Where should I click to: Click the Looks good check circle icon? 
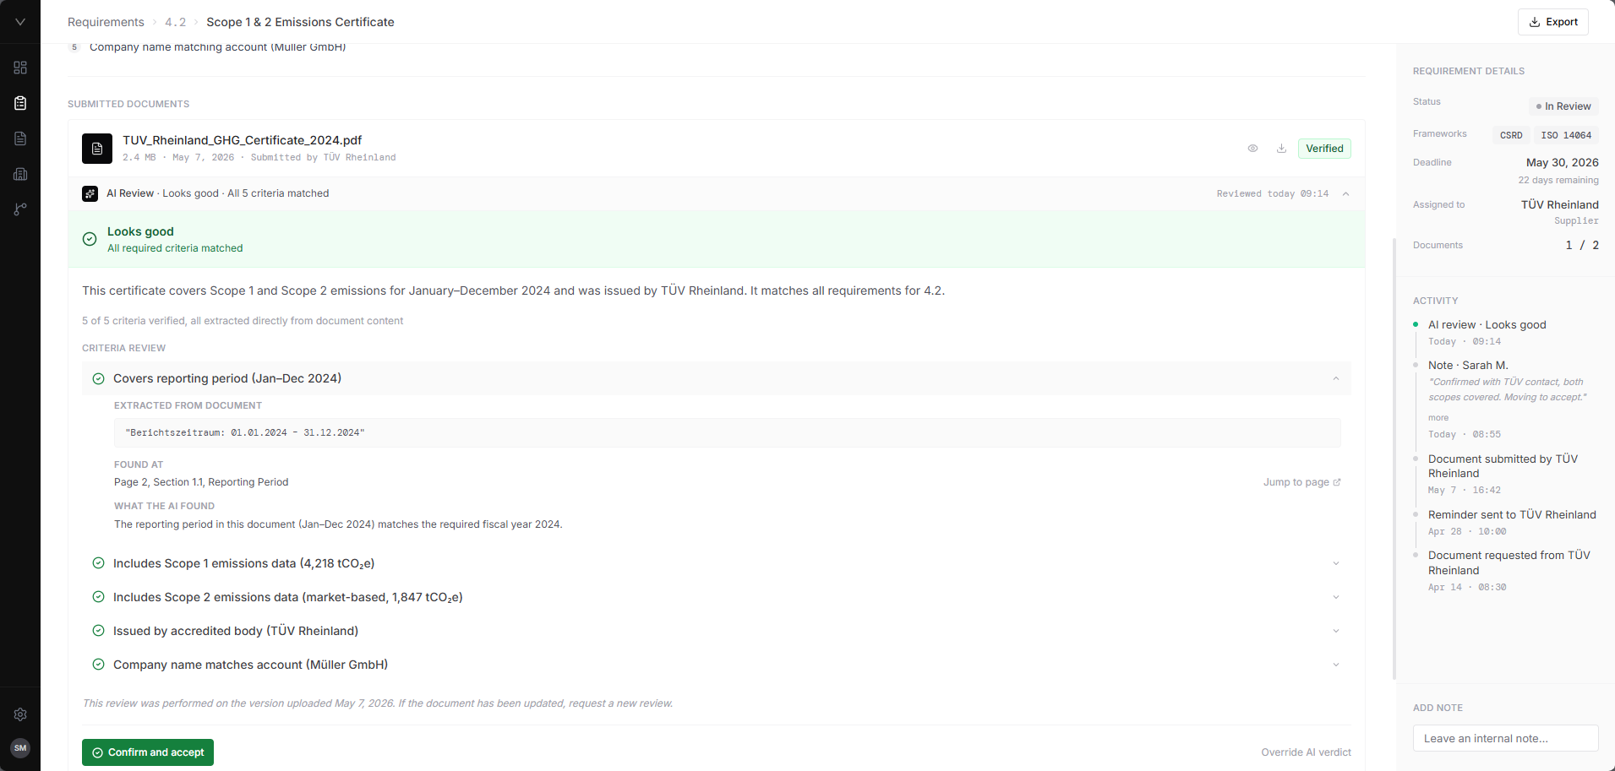tap(90, 239)
